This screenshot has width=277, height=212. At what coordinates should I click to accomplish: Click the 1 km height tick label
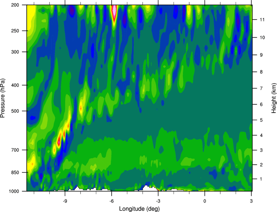(261, 179)
